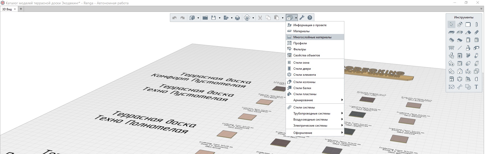Select the diagonal Line tool in Инструменты

460,48
